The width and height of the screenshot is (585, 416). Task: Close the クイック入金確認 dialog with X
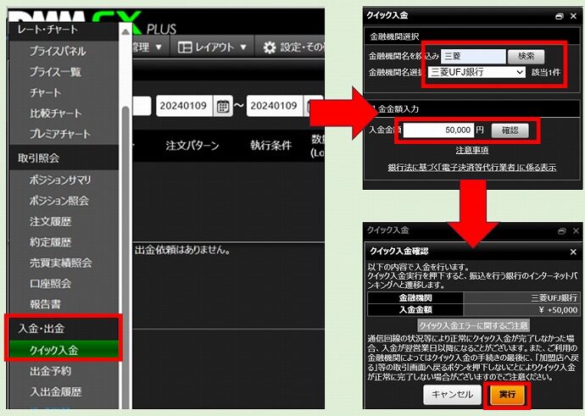572,252
